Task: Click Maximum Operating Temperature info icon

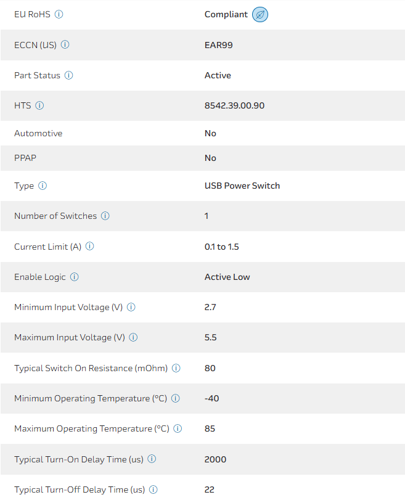Action: (x=178, y=428)
